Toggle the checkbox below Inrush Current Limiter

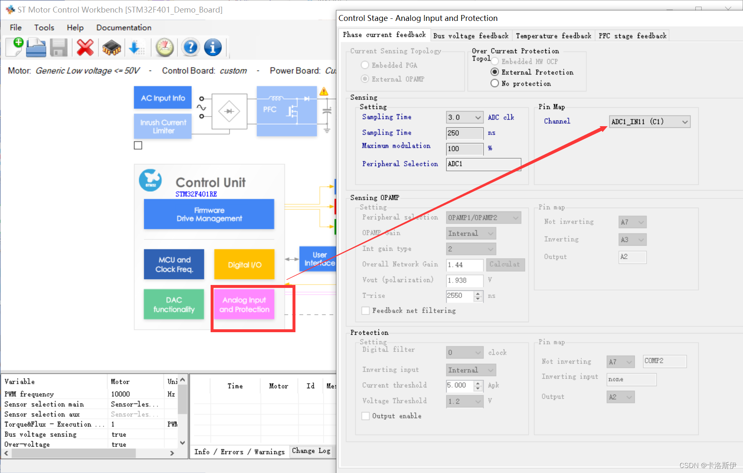pyautogui.click(x=138, y=145)
